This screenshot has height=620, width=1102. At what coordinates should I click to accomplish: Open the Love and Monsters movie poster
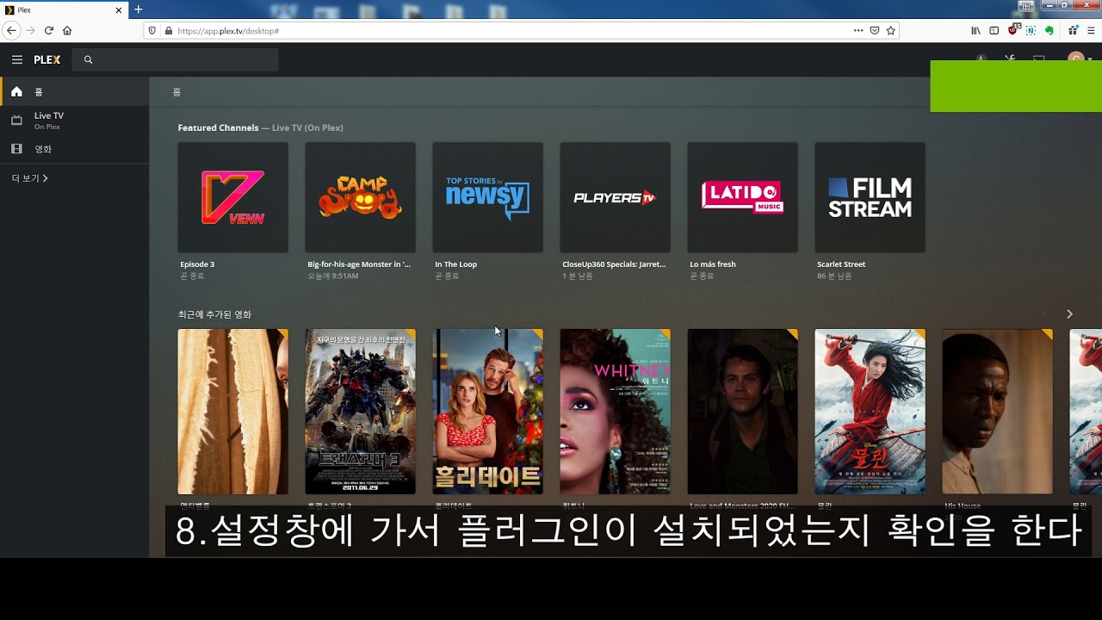pos(743,412)
